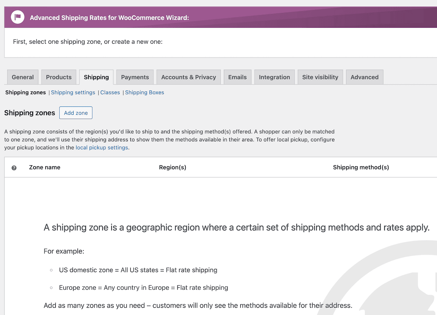
Task: Go to the Emails tab
Action: (237, 77)
